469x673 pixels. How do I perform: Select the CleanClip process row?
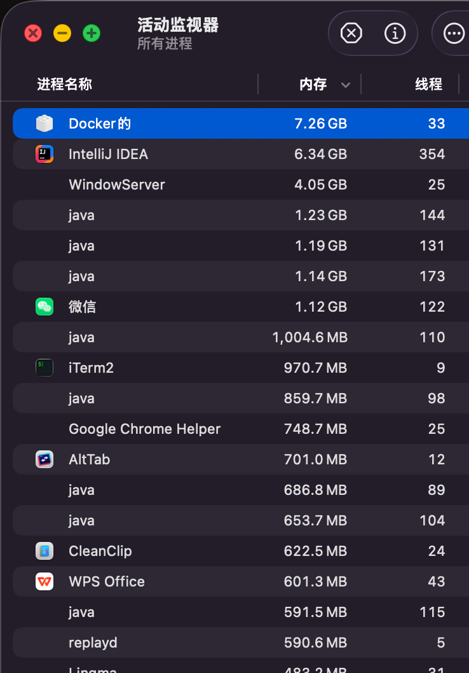(x=241, y=551)
